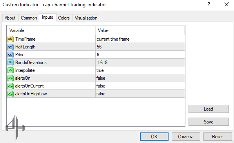This screenshot has height=143, width=234.
Task: Switch to the Colors tab
Action: 64,18
